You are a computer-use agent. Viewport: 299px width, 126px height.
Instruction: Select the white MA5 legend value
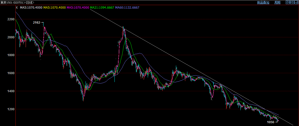(31, 8)
